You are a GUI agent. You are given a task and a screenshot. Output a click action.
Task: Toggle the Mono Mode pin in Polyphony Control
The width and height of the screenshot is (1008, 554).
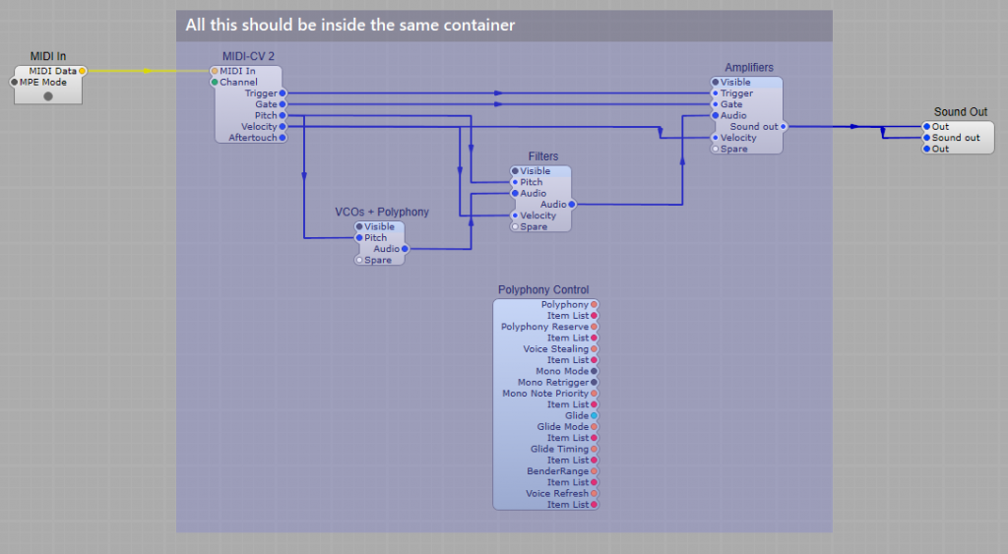(x=595, y=372)
